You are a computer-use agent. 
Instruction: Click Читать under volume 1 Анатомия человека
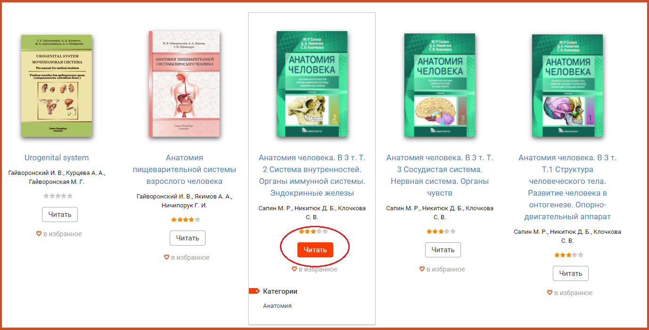point(571,273)
